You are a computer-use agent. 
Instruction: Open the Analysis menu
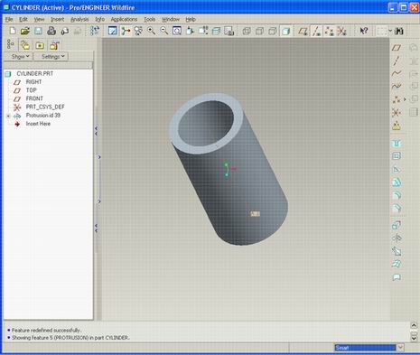coord(79,19)
